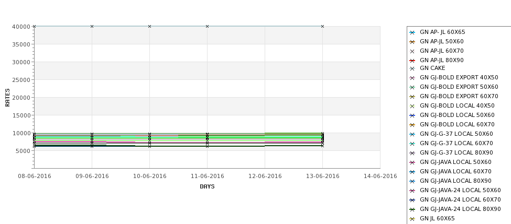This screenshot has width=511, height=224.
Task: Click the GN JL 60X65 legend marker
Action: pyautogui.click(x=412, y=219)
